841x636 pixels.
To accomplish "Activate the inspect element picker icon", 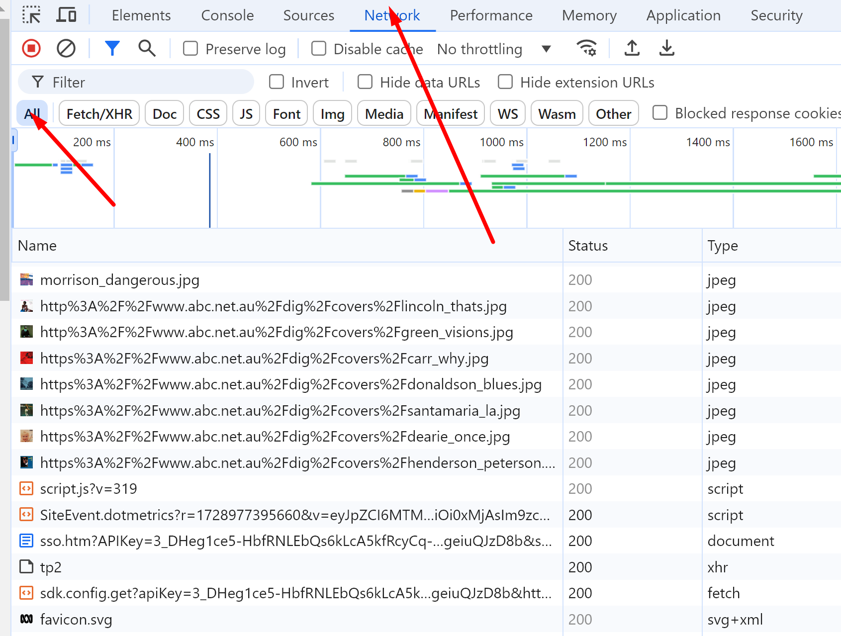I will coord(32,15).
